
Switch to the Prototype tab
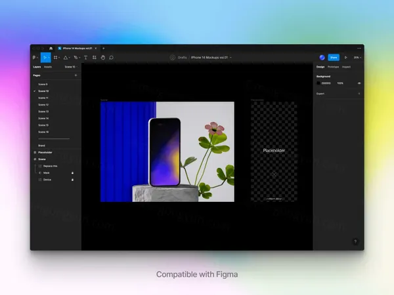(334, 67)
